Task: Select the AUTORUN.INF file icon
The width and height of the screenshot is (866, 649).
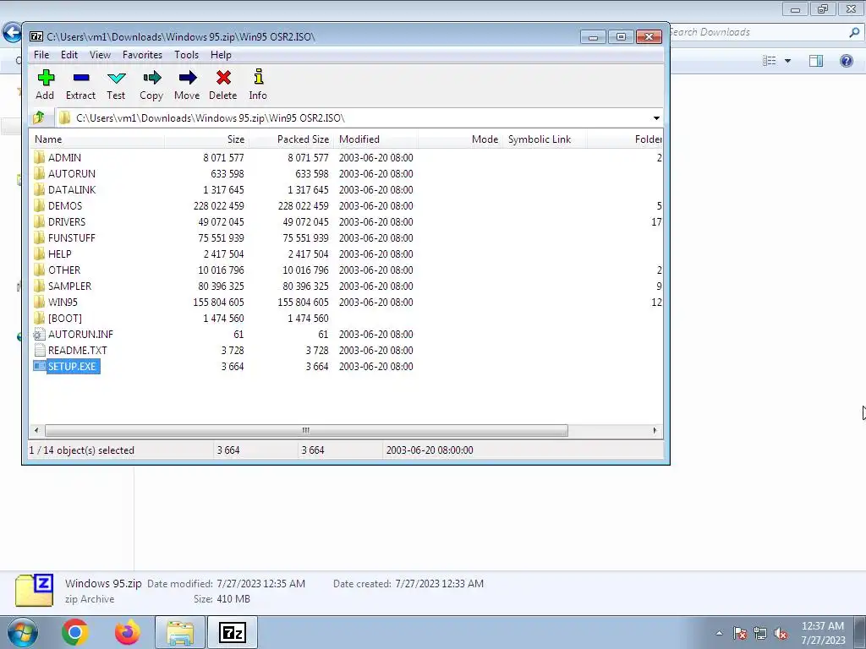Action: (x=39, y=335)
